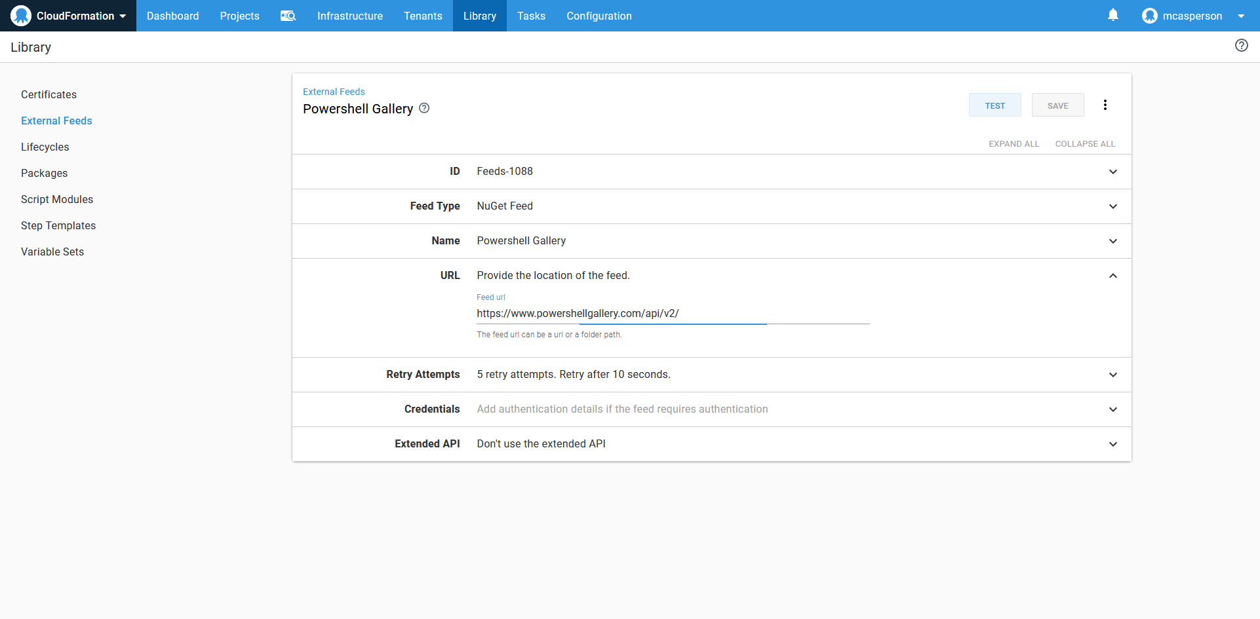Expand the Feed Type section

click(1112, 206)
